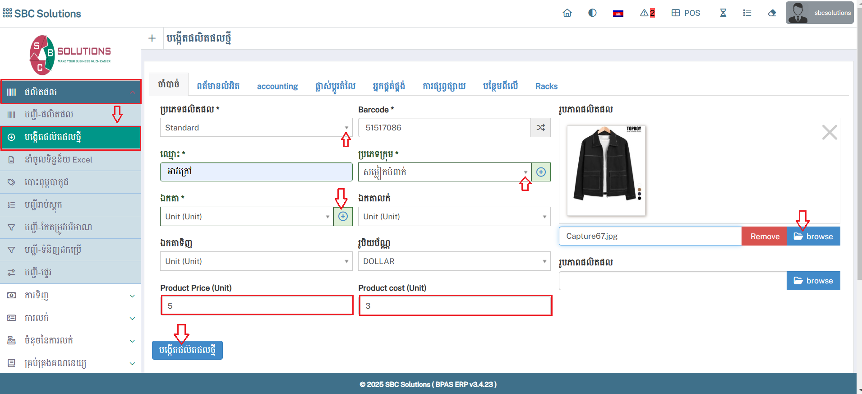Click the random barcode shuffle icon

tap(540, 128)
